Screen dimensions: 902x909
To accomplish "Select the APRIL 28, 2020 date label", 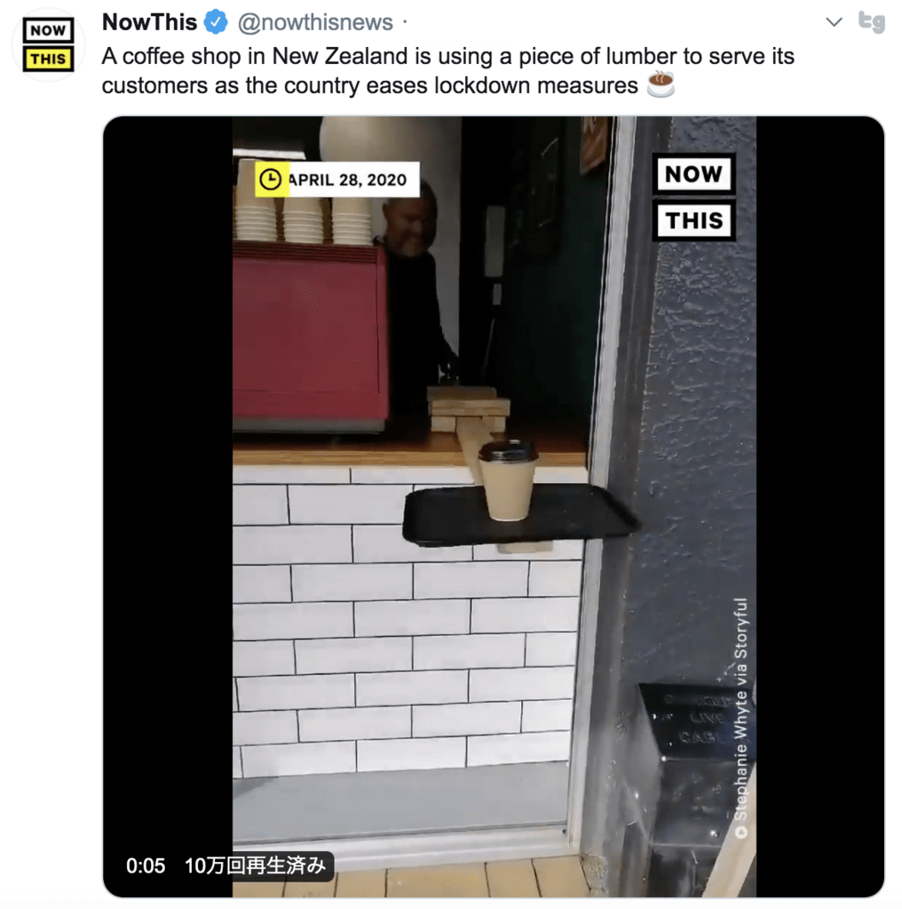I will point(348,179).
